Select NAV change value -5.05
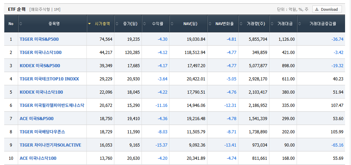This screenshot has width=351, height=165. pos(231,79)
